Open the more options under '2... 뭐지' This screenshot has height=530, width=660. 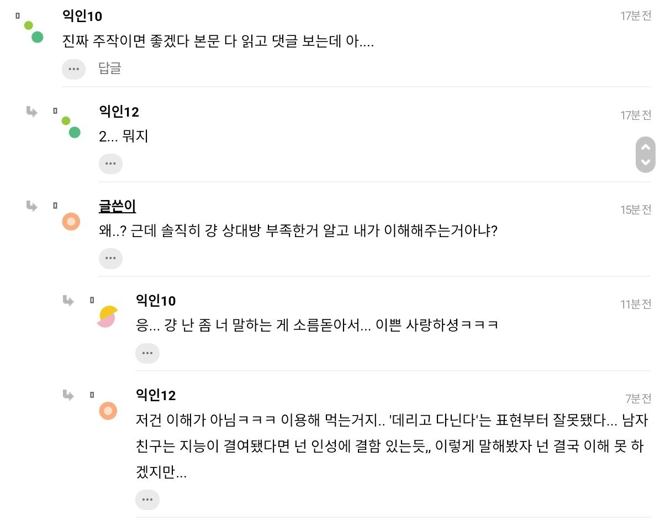pyautogui.click(x=110, y=164)
